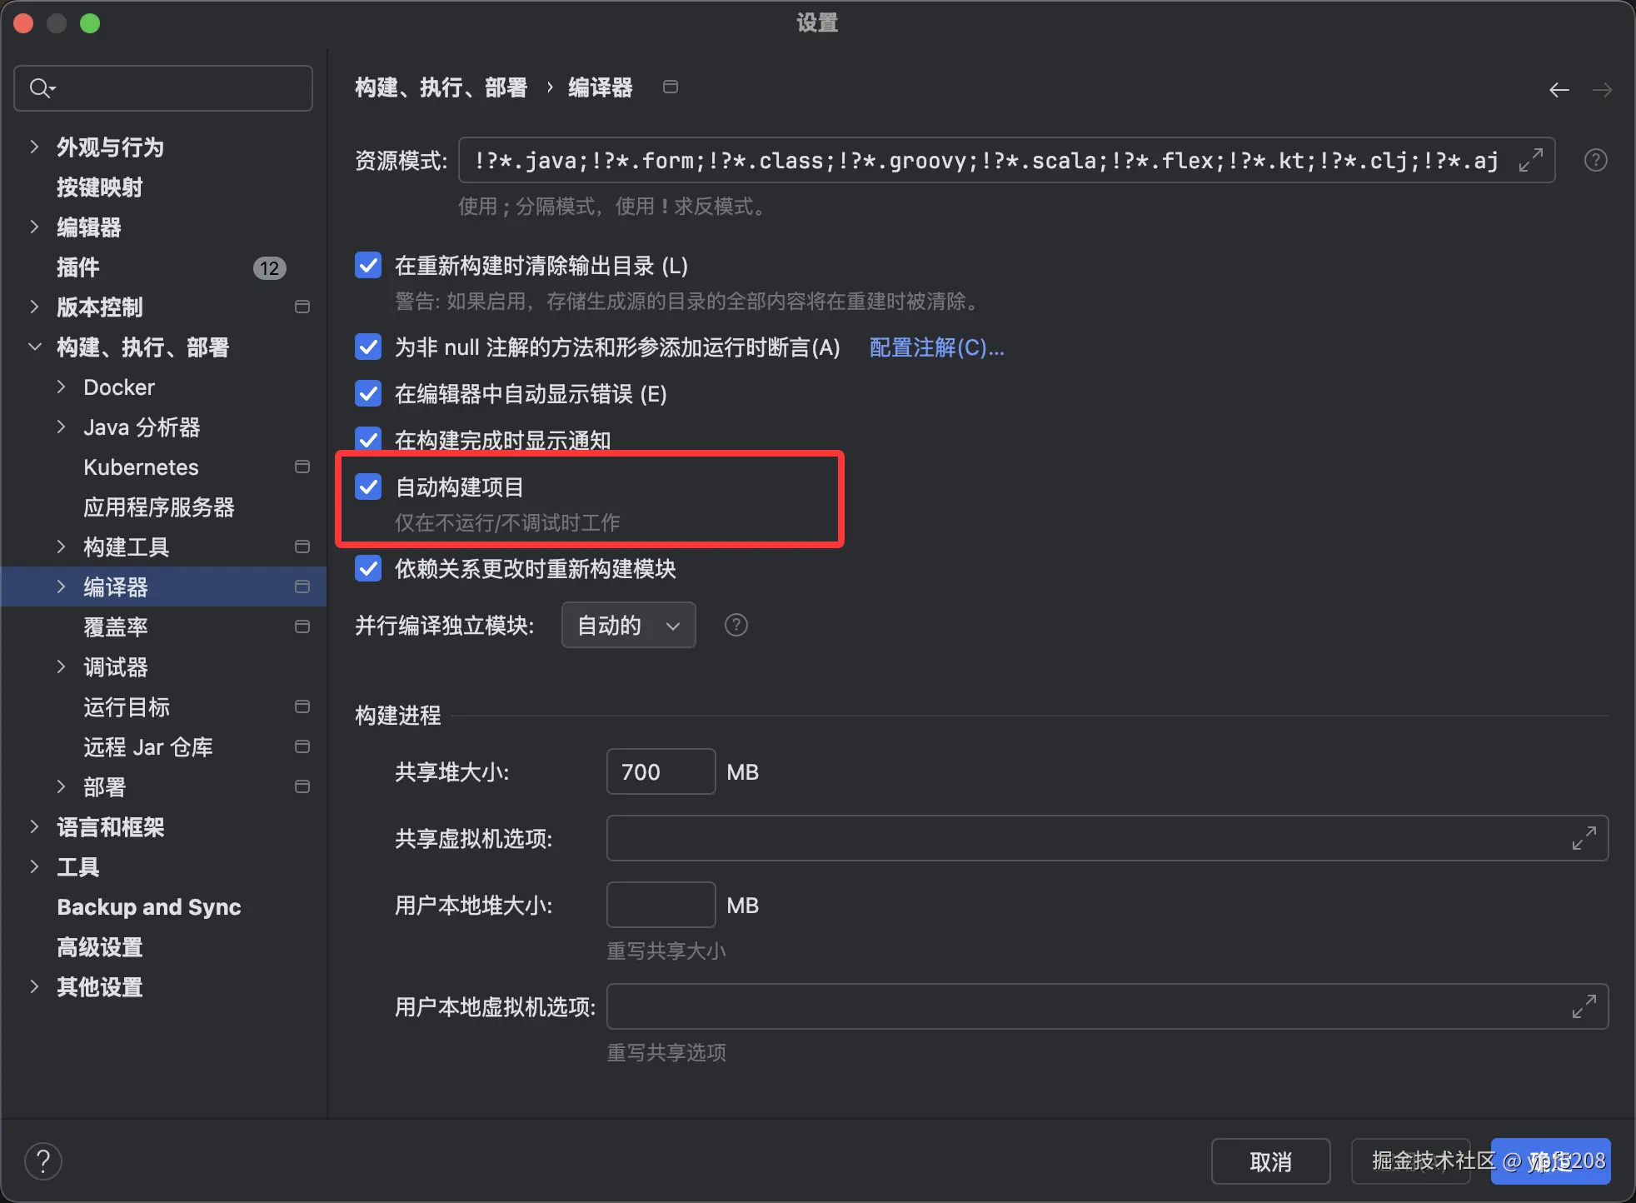Click the 配置注解(C)... link
The height and width of the screenshot is (1203, 1636).
936,347
